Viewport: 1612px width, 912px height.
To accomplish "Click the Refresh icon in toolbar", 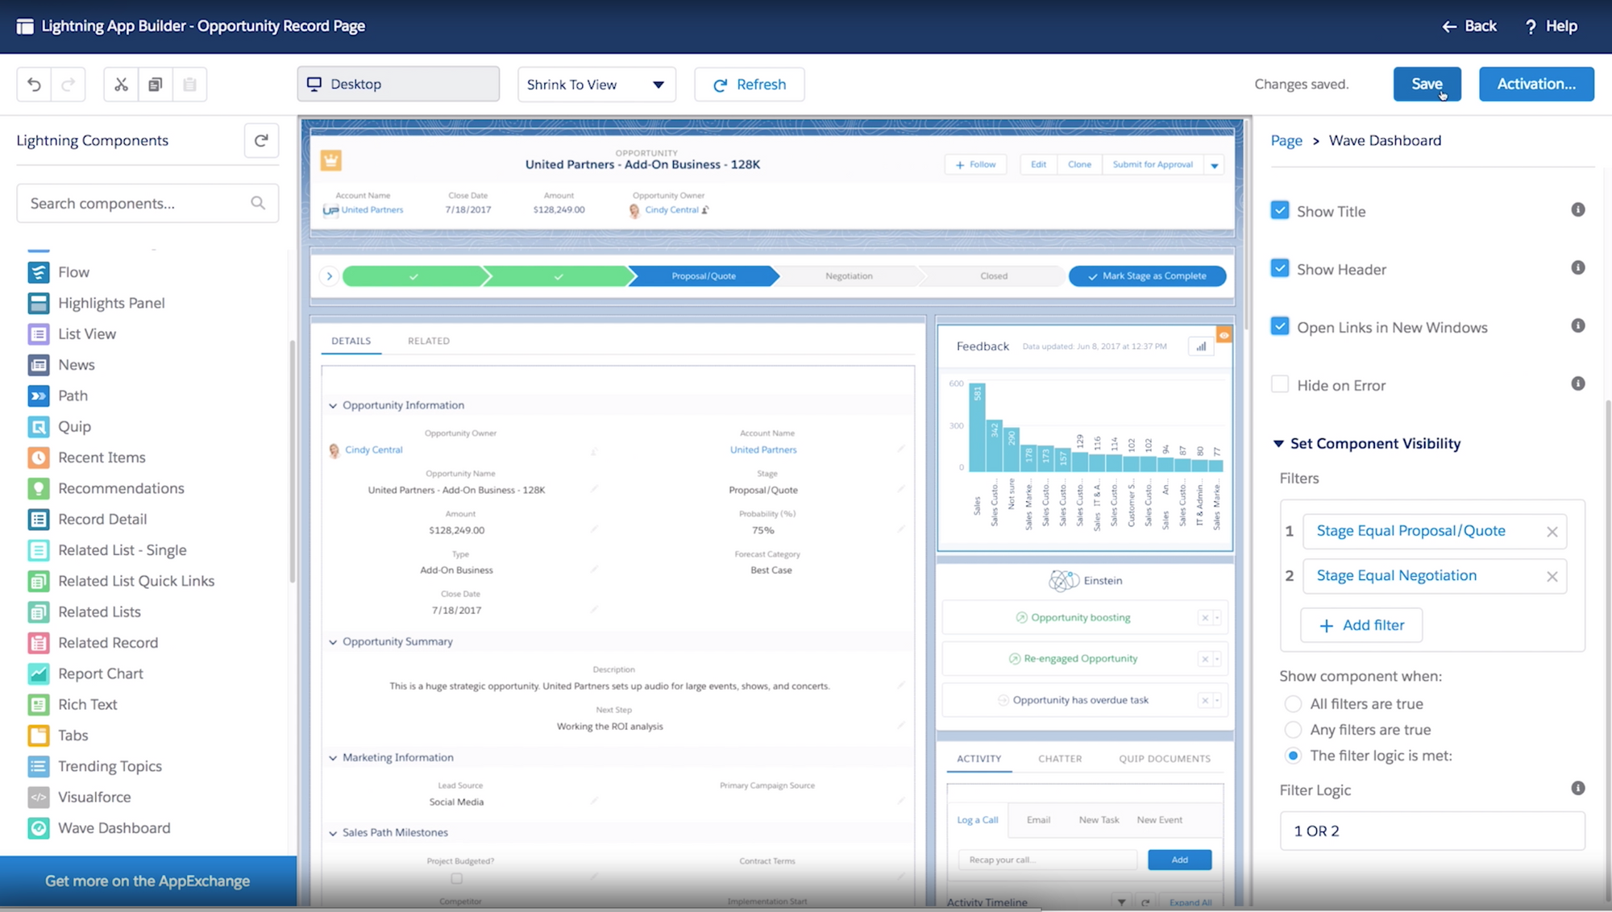I will coord(721,84).
